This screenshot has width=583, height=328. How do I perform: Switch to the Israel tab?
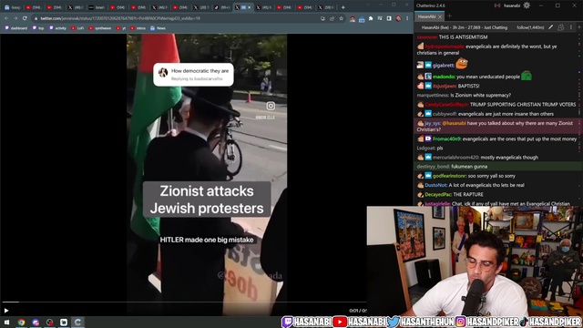pyautogui.click(x=97, y=7)
